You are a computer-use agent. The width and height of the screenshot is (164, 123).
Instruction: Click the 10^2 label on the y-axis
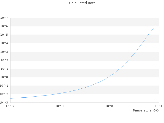[x=4, y=60]
